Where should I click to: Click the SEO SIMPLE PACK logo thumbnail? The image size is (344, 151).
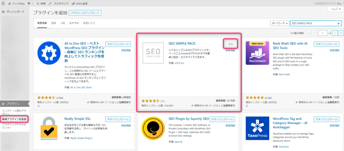[x=153, y=53]
